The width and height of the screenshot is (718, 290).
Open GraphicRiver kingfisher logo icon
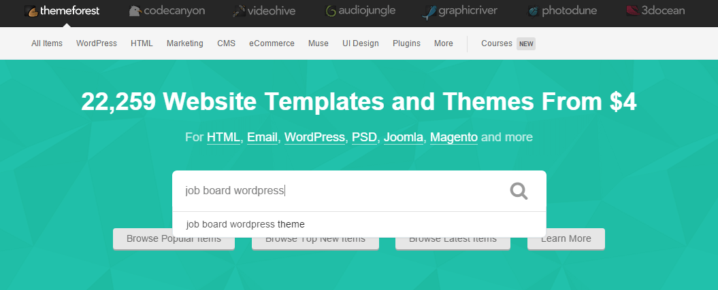[x=429, y=12]
